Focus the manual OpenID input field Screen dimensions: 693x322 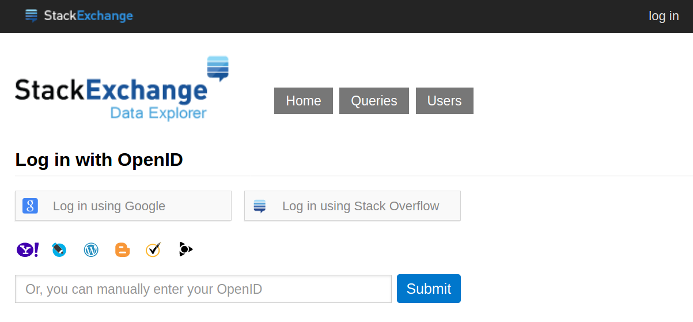coord(203,289)
